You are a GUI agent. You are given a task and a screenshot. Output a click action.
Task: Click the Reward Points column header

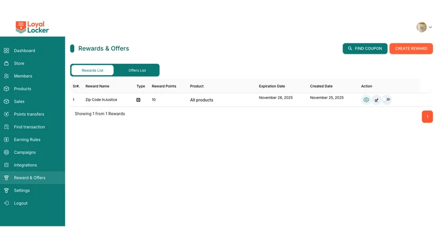164,86
